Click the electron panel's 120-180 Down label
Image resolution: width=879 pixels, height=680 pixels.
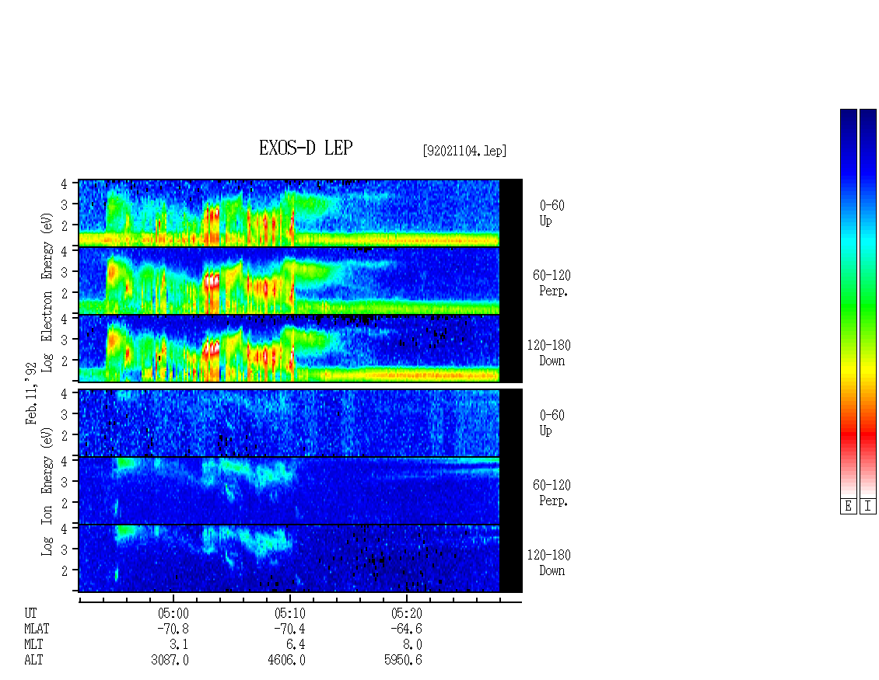tap(549, 353)
